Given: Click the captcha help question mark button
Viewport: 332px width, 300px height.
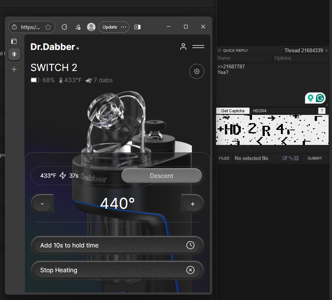Looking at the screenshot, I should coord(322,111).
